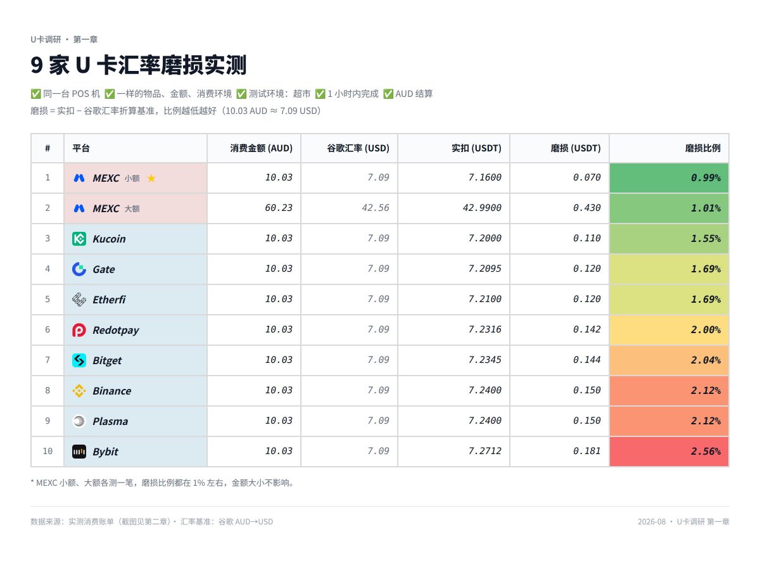
Task: Click the Bybit platform name
Action: (x=105, y=452)
